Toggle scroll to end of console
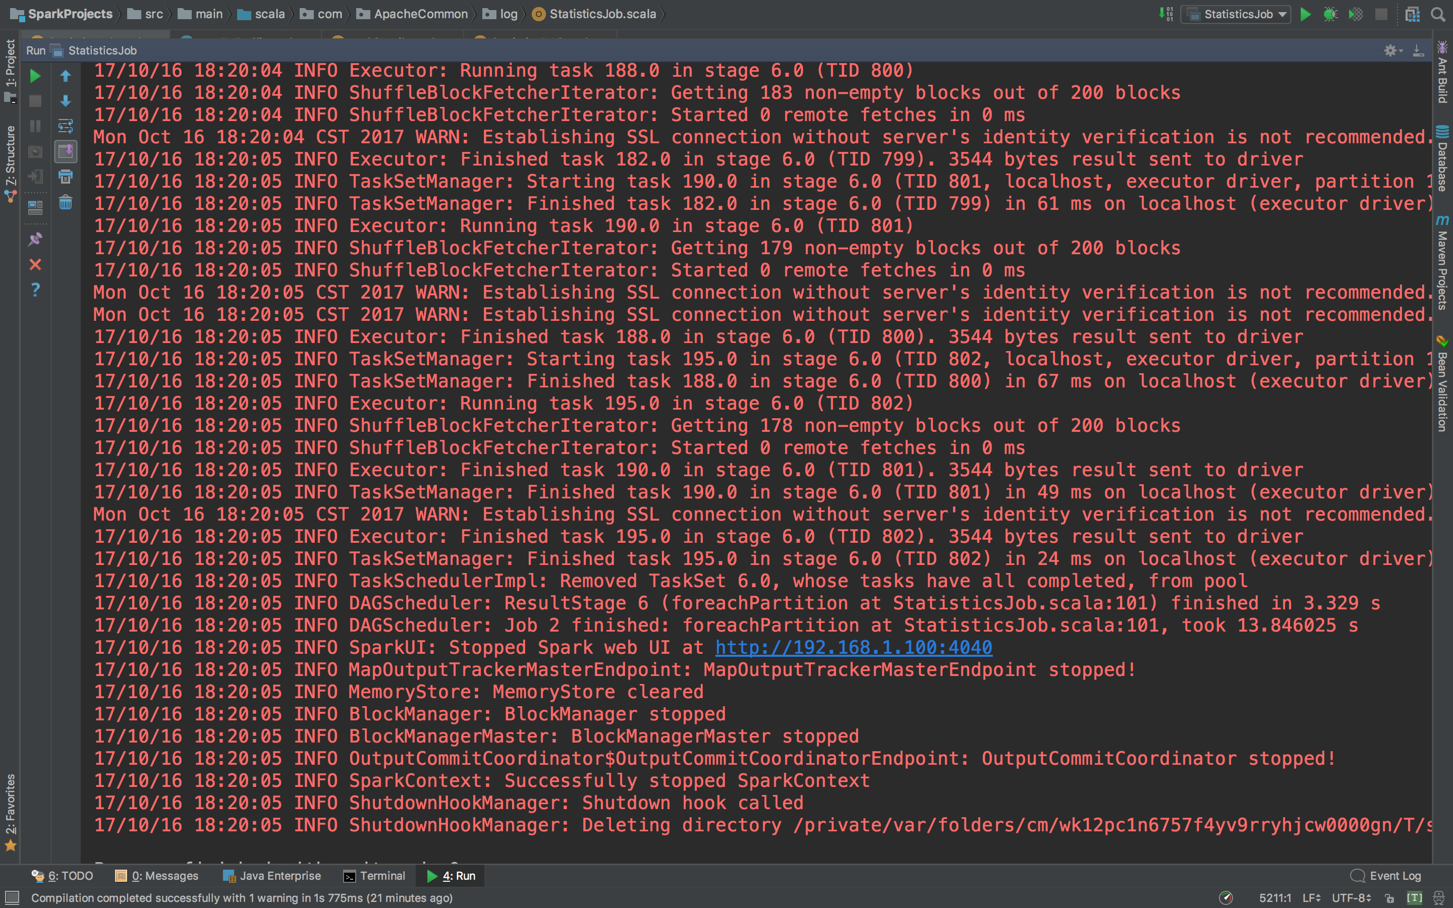 (66, 151)
